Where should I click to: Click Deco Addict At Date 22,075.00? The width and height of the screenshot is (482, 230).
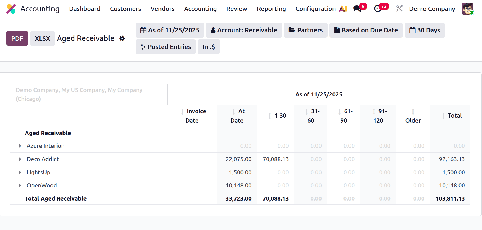click(239, 159)
